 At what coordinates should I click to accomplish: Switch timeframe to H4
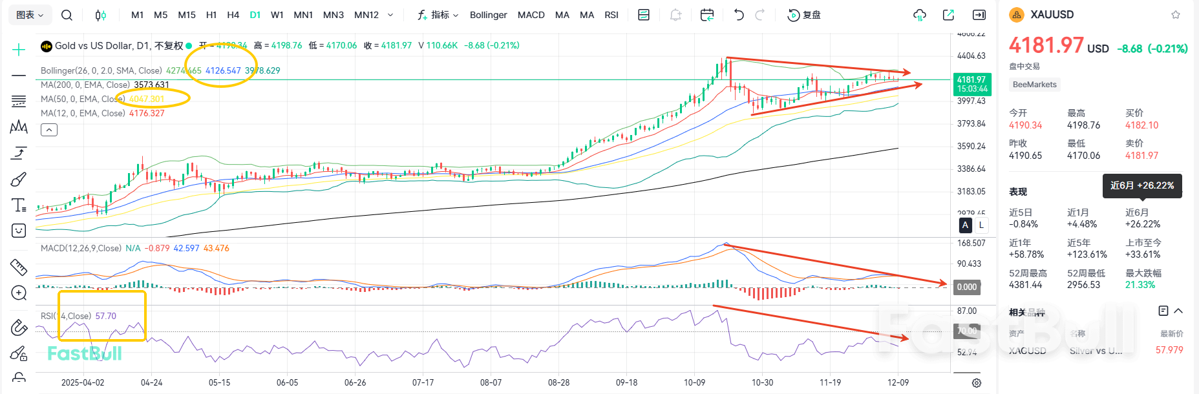click(x=233, y=15)
